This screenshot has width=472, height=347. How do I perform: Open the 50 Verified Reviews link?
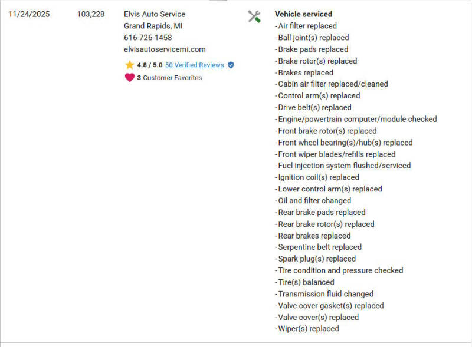pos(195,65)
